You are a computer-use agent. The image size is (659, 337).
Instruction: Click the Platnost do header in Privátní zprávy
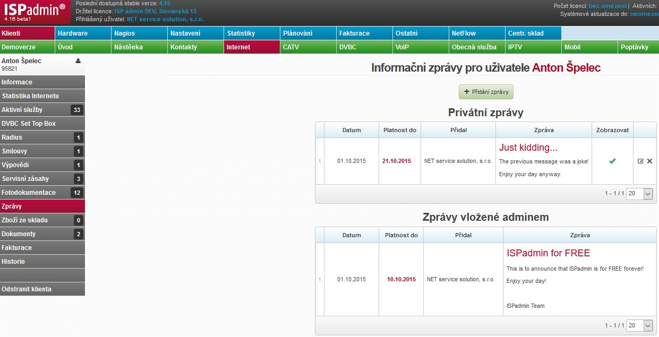(x=400, y=130)
